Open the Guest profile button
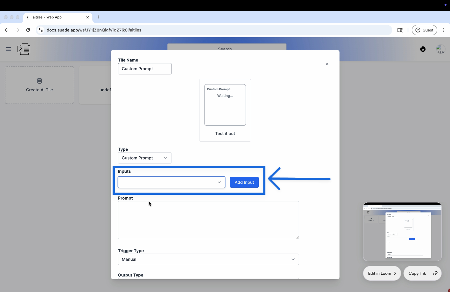This screenshot has width=450, height=292. tap(424, 30)
